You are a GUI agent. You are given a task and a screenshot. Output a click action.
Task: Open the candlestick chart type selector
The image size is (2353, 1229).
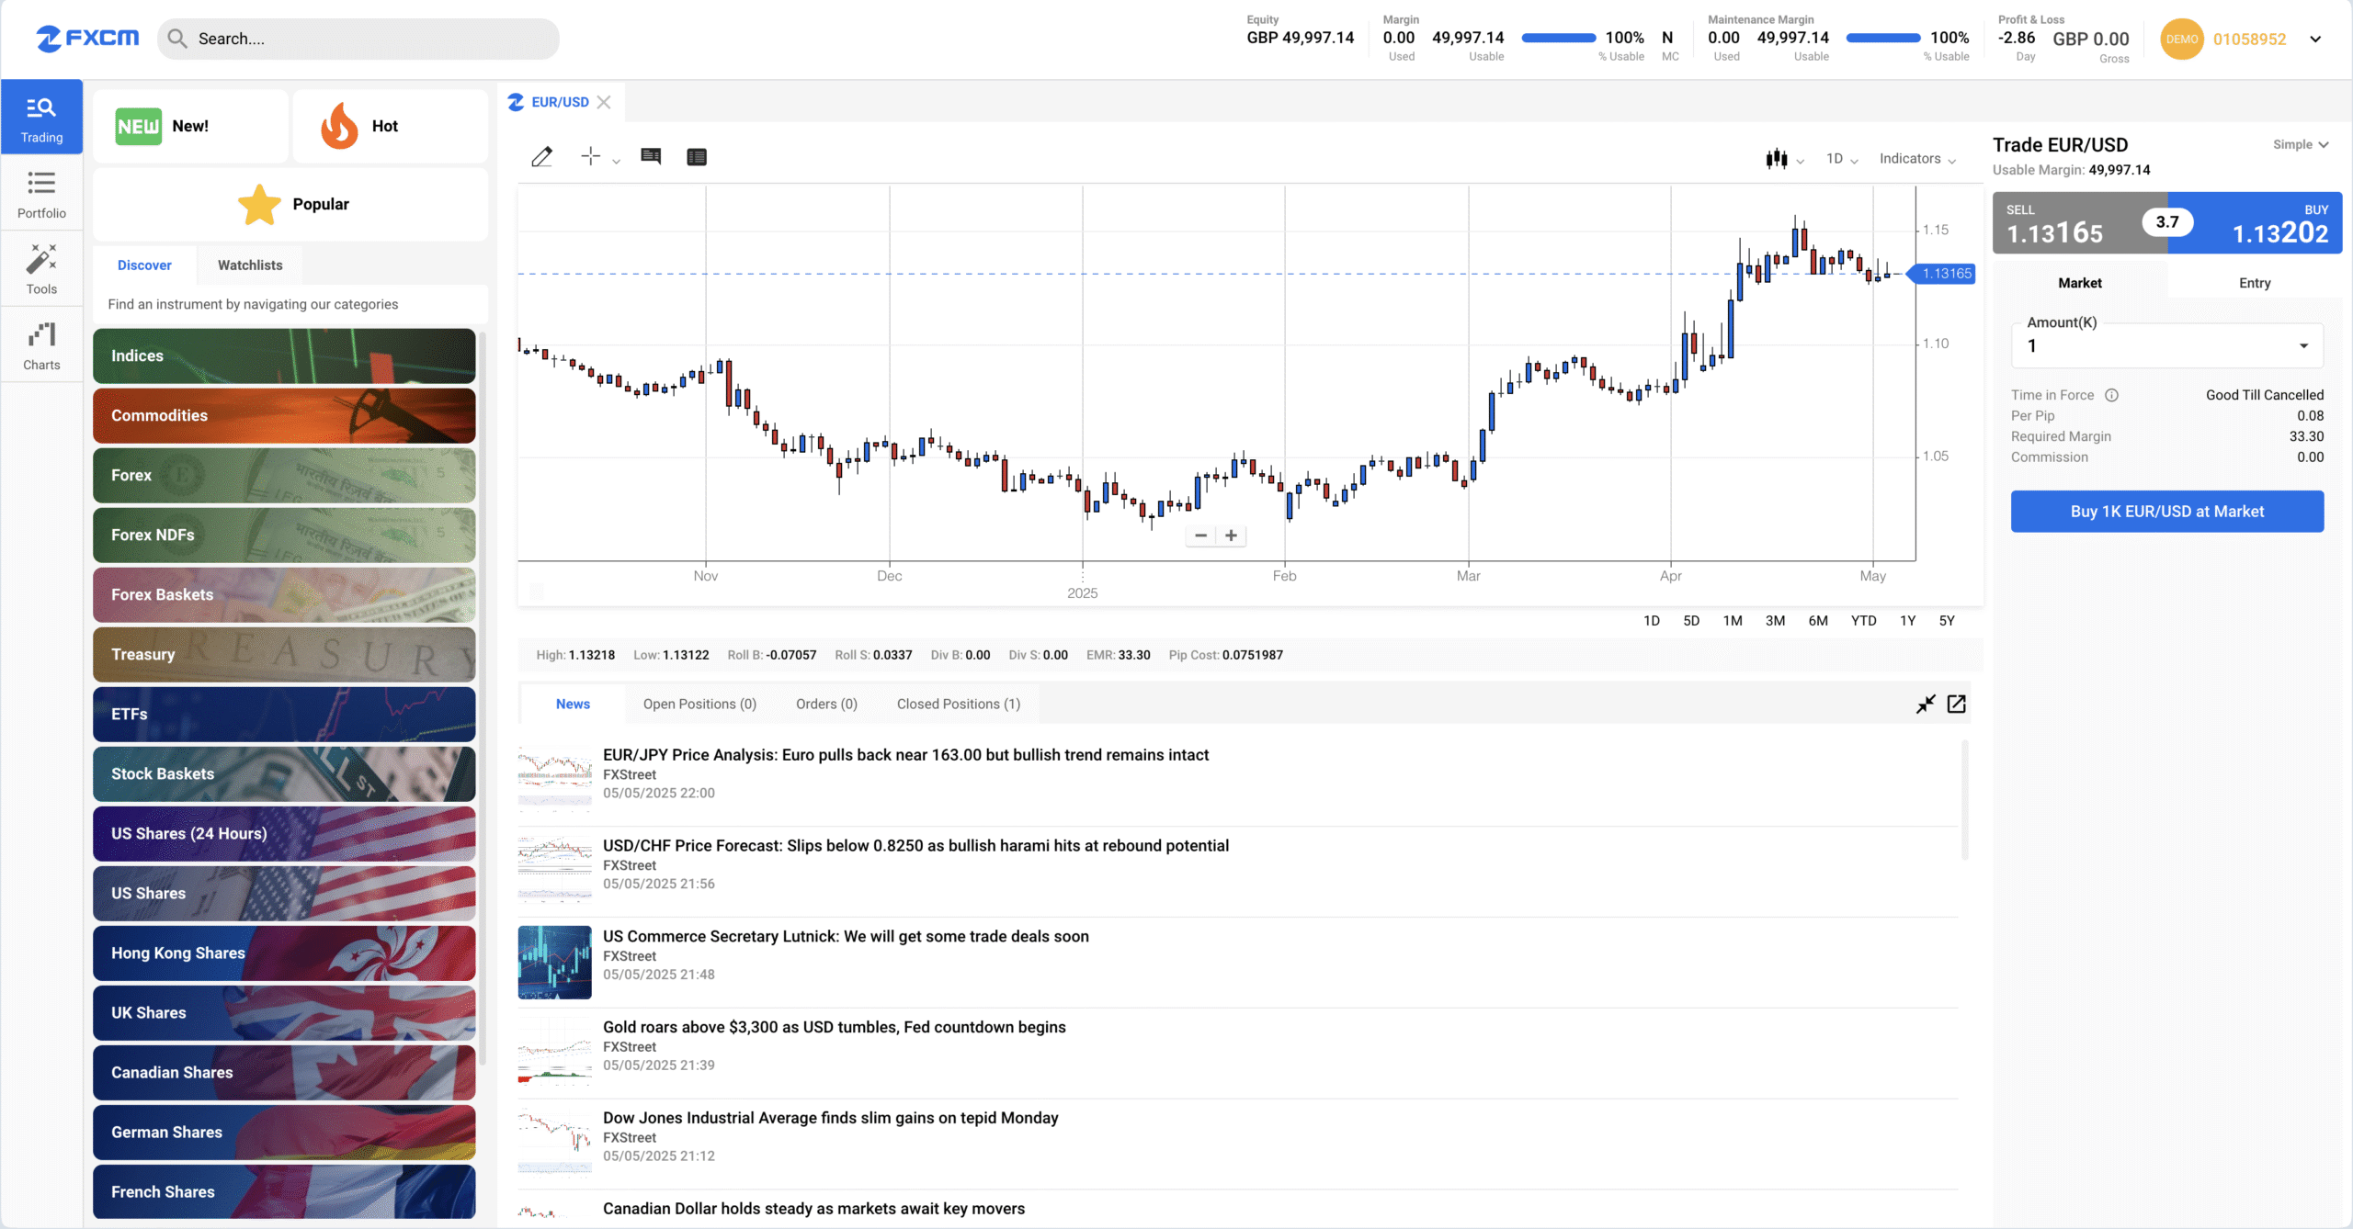point(1784,159)
